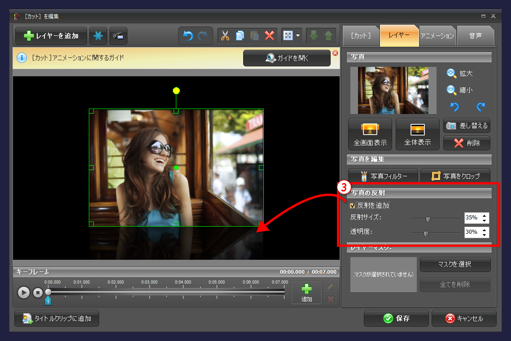The image size is (511, 341).
Task: Click the 縮小 zoom-out icon
Action: pyautogui.click(x=452, y=90)
